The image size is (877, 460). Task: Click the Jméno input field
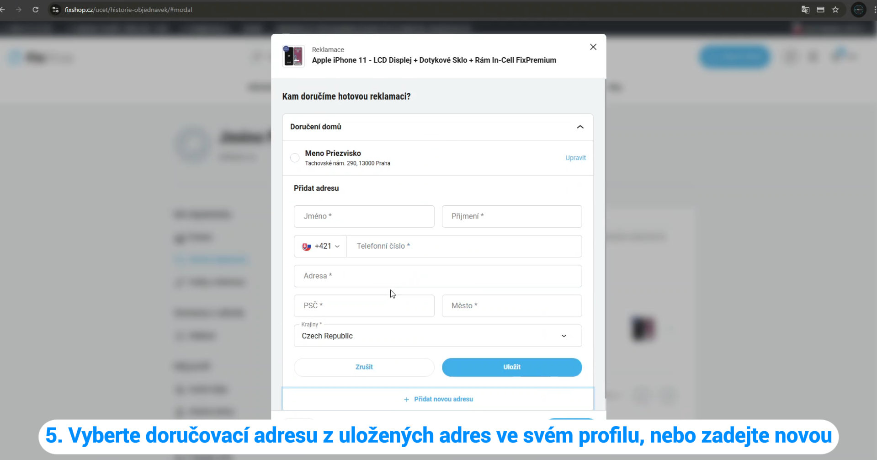tap(364, 216)
